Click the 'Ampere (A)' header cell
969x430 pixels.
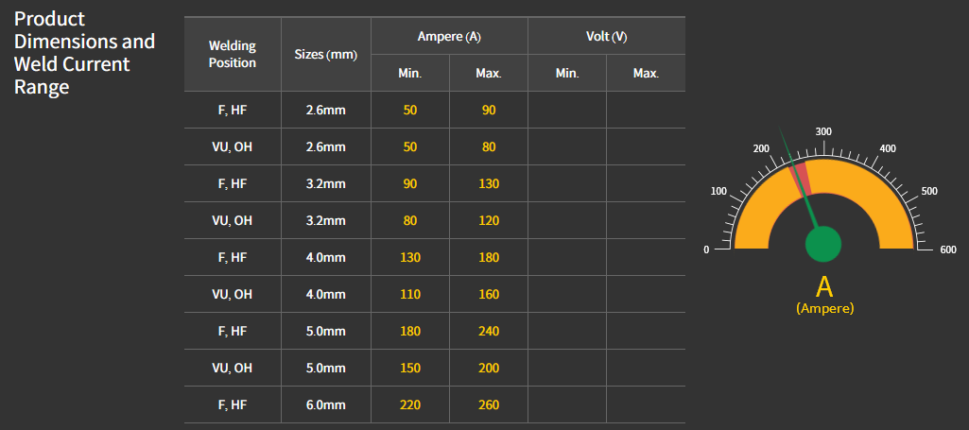tap(449, 36)
